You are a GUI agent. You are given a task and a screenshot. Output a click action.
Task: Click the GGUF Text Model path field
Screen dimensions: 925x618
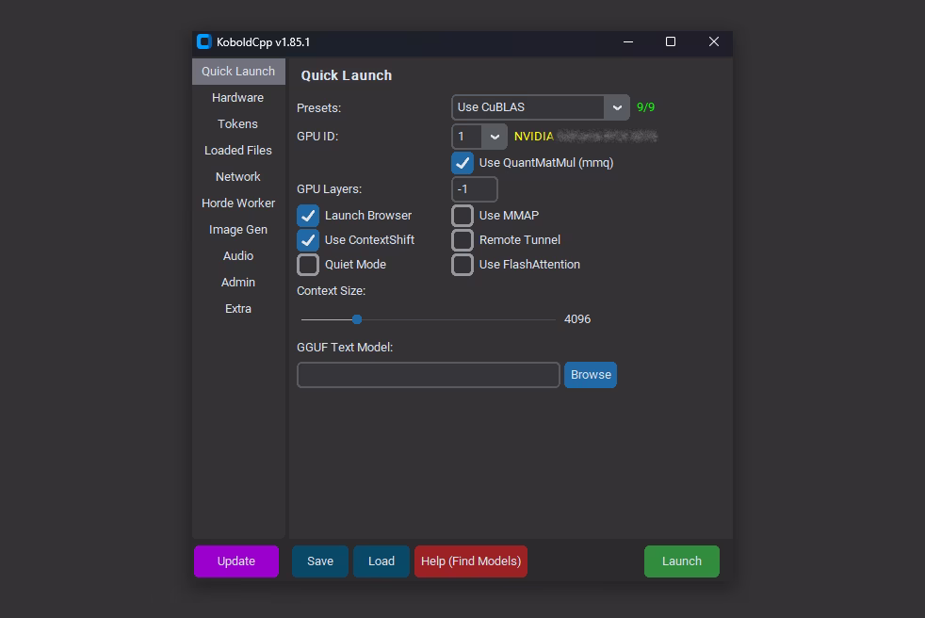tap(429, 375)
